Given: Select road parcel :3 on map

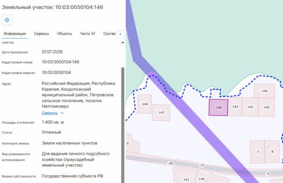Looking at the screenshot, I should (x=268, y=174).
